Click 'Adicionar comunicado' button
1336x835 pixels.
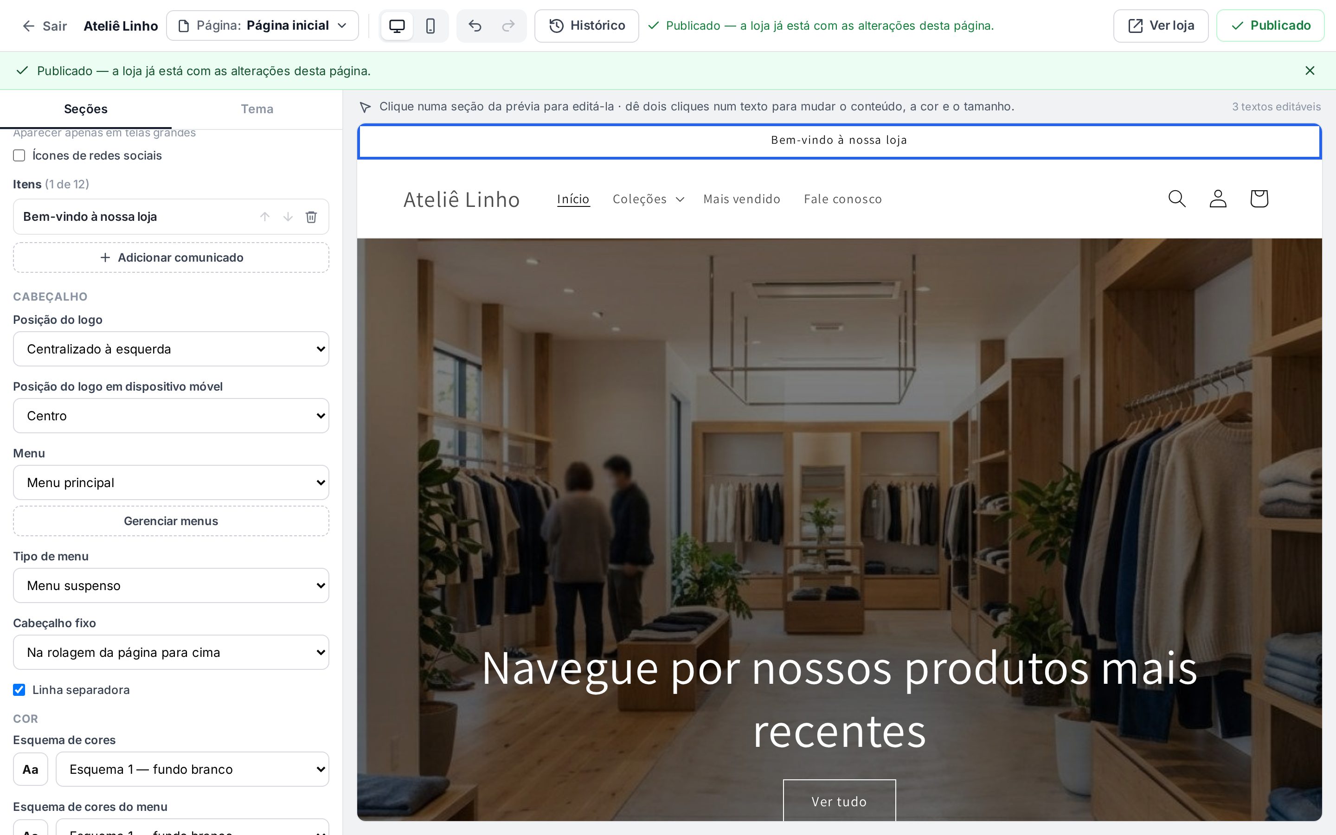click(x=171, y=257)
